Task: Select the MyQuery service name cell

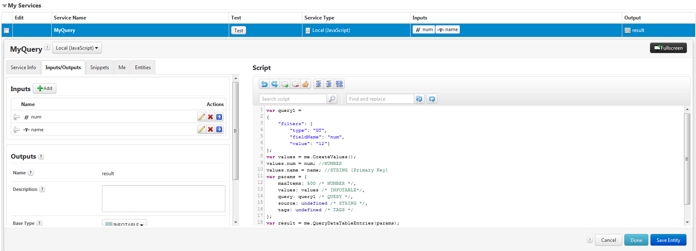Action: tap(140, 30)
